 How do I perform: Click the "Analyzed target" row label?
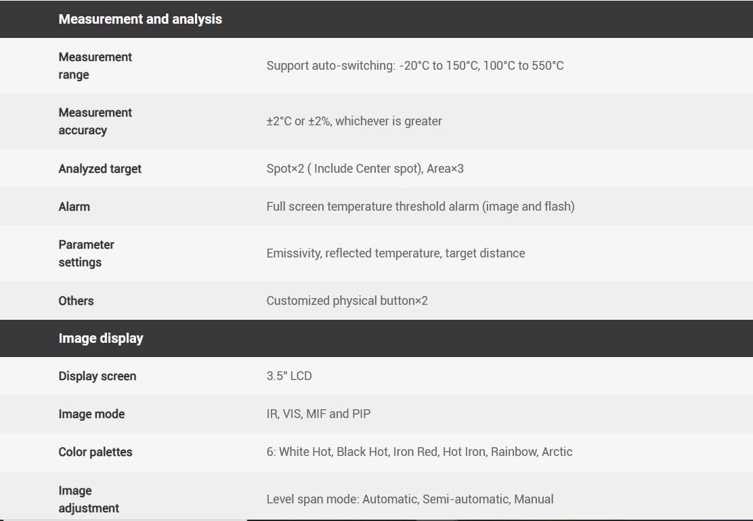(x=100, y=169)
